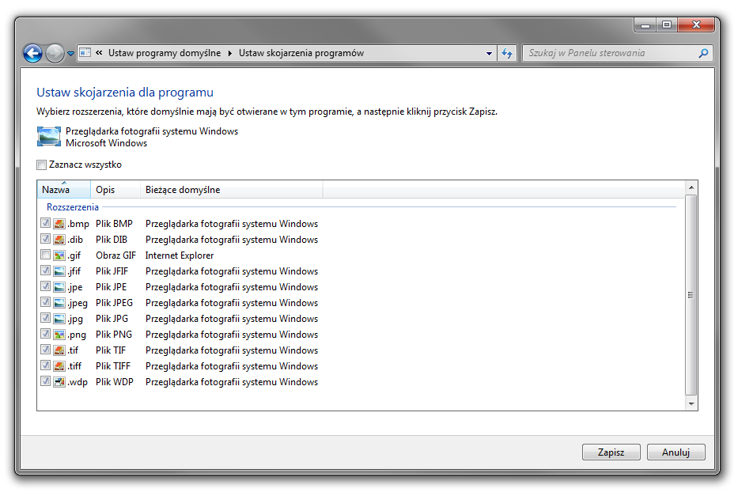Open the breadcrumb chevron before Ustaw programy domyślne
This screenshot has width=738, height=492.
point(99,53)
